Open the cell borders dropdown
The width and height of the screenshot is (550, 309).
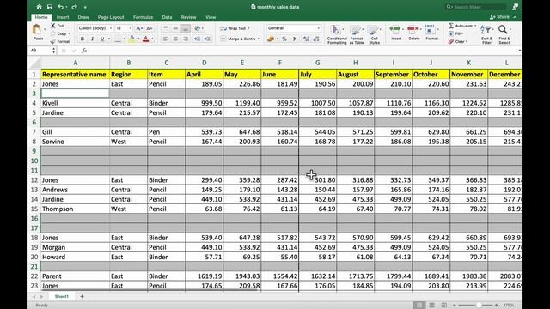click(124, 39)
